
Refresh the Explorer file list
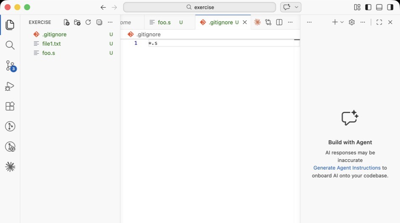(x=88, y=22)
